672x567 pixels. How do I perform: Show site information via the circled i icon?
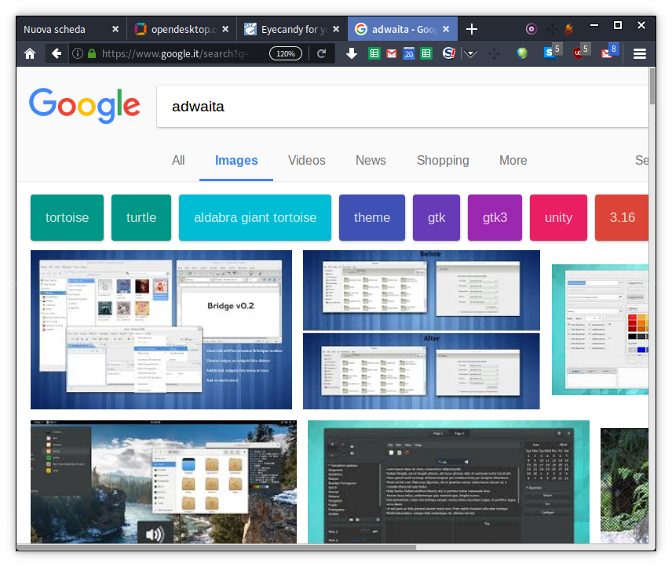(78, 53)
